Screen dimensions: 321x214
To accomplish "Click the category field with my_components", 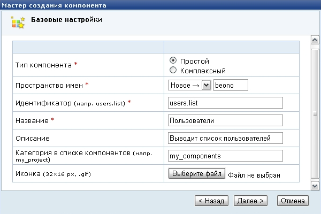I will click(225, 156).
